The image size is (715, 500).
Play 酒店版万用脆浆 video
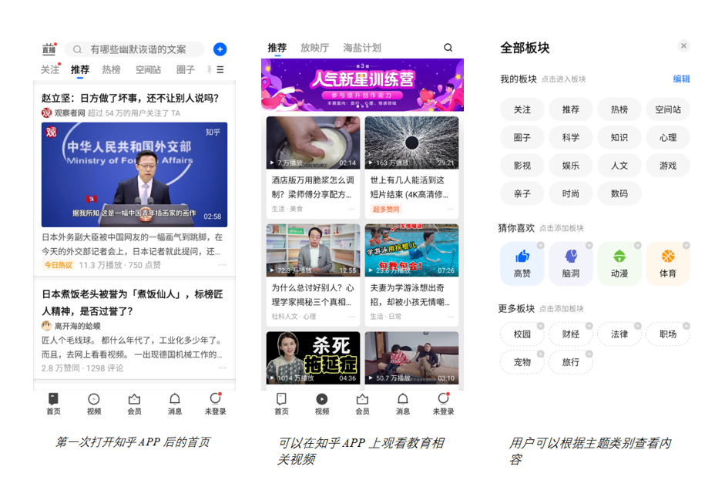pos(314,143)
